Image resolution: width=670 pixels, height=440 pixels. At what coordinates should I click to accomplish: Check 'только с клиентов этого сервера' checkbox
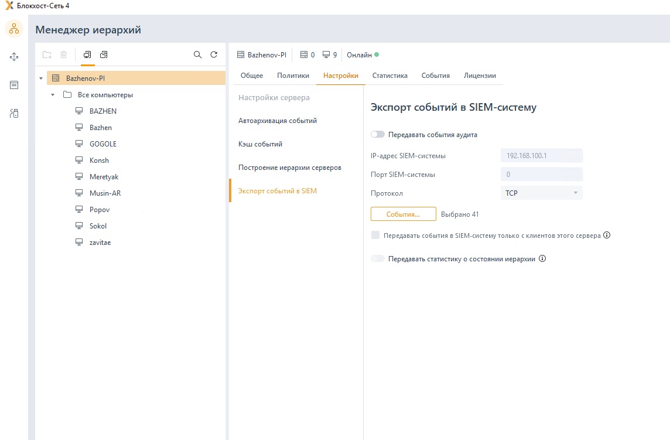point(375,236)
